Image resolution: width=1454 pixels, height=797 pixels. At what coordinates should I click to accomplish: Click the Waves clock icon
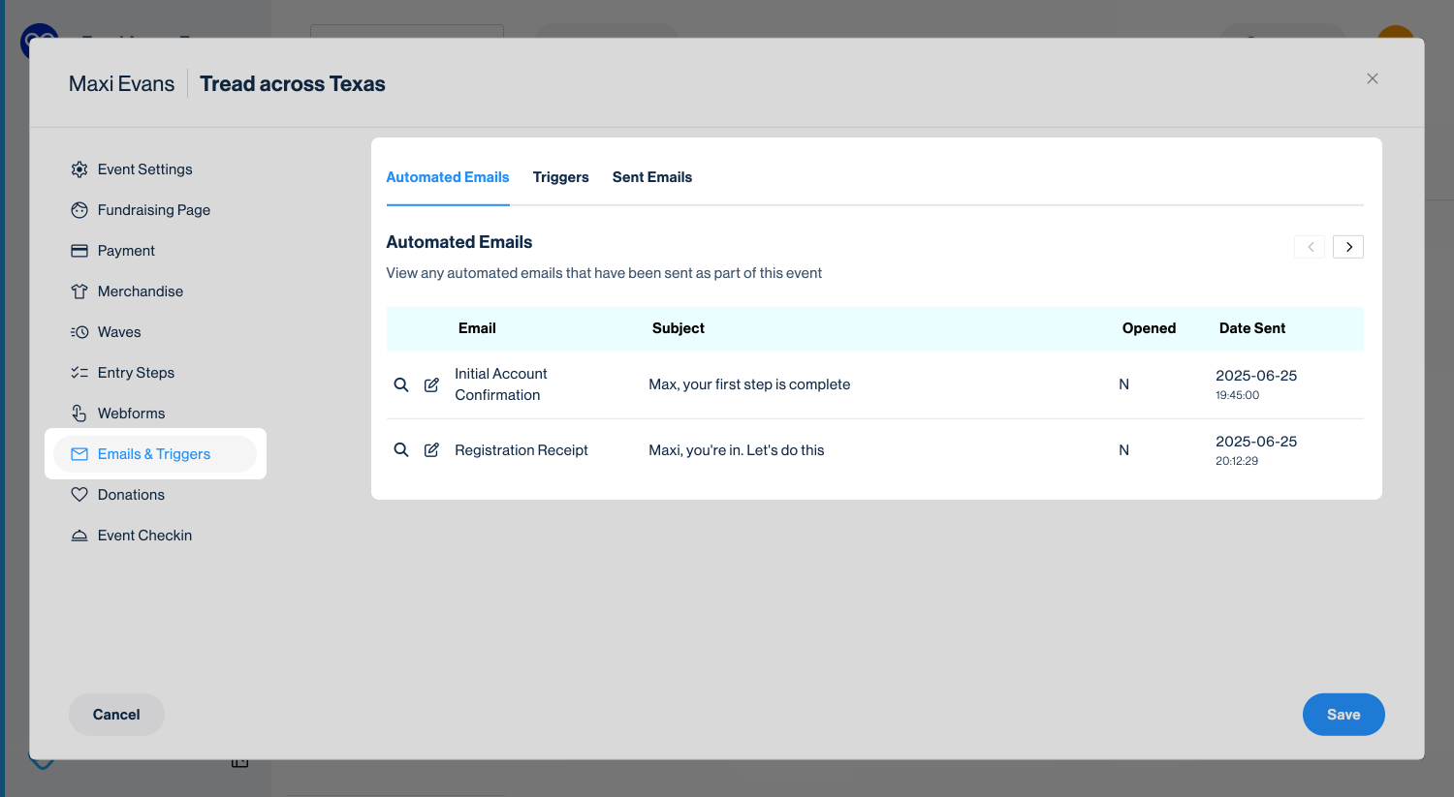point(79,332)
